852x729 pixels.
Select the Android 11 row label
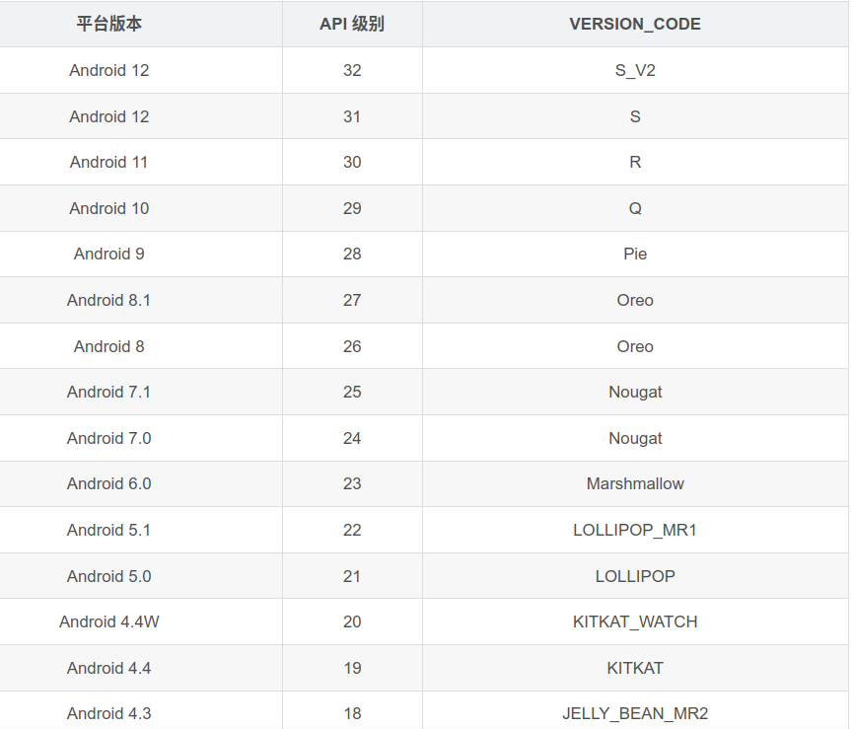click(109, 162)
